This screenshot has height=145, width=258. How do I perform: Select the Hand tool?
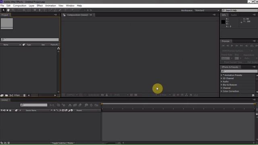(x=8, y=10)
